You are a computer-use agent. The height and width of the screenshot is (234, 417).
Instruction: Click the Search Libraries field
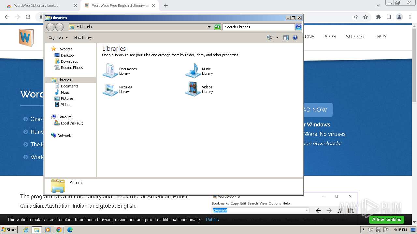(259, 27)
